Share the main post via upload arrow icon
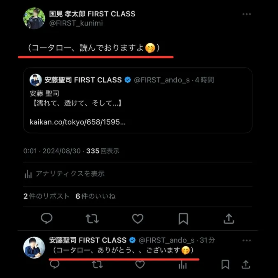 pyautogui.click(x=229, y=219)
